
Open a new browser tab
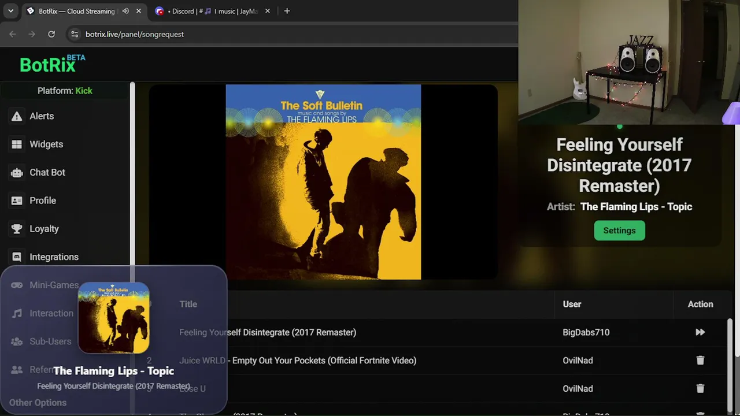click(x=287, y=11)
